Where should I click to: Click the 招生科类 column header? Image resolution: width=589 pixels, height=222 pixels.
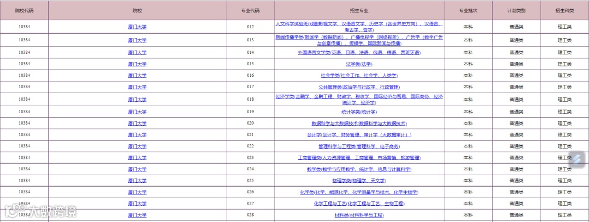coord(564,10)
